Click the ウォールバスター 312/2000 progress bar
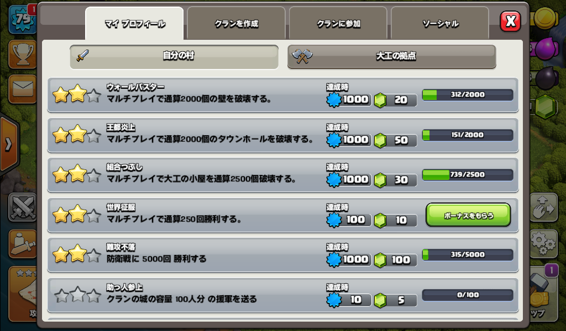566x331 pixels. pyautogui.click(x=468, y=95)
